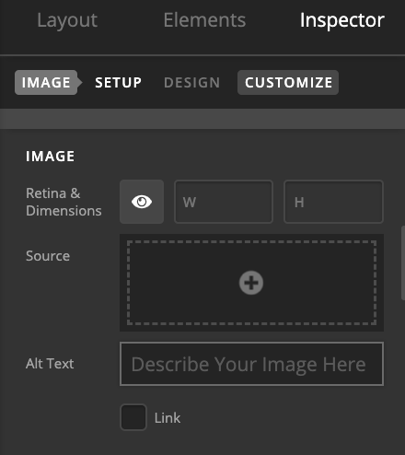The height and width of the screenshot is (455, 405).
Task: Click the Alt Text label
Action: [50, 364]
